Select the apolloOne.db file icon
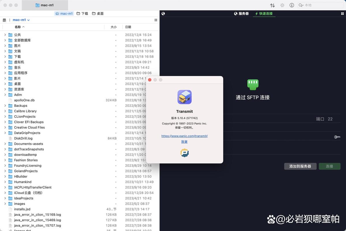Viewport: 346px width, 231px height. pos(10,100)
